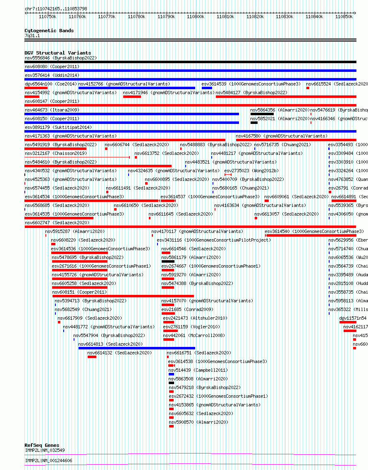Click the black bar under nsv5864356
The image size is (368, 470).
(x=262, y=114)
